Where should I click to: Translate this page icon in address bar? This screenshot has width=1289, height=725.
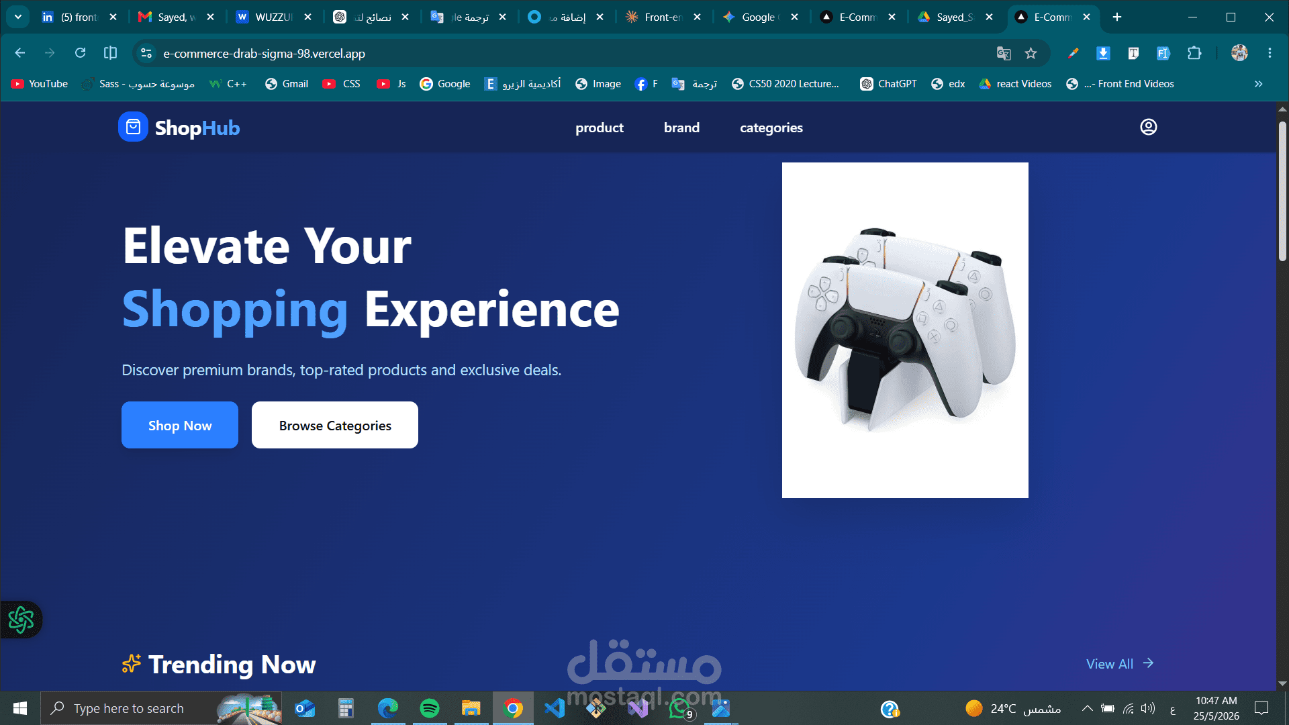(1003, 53)
